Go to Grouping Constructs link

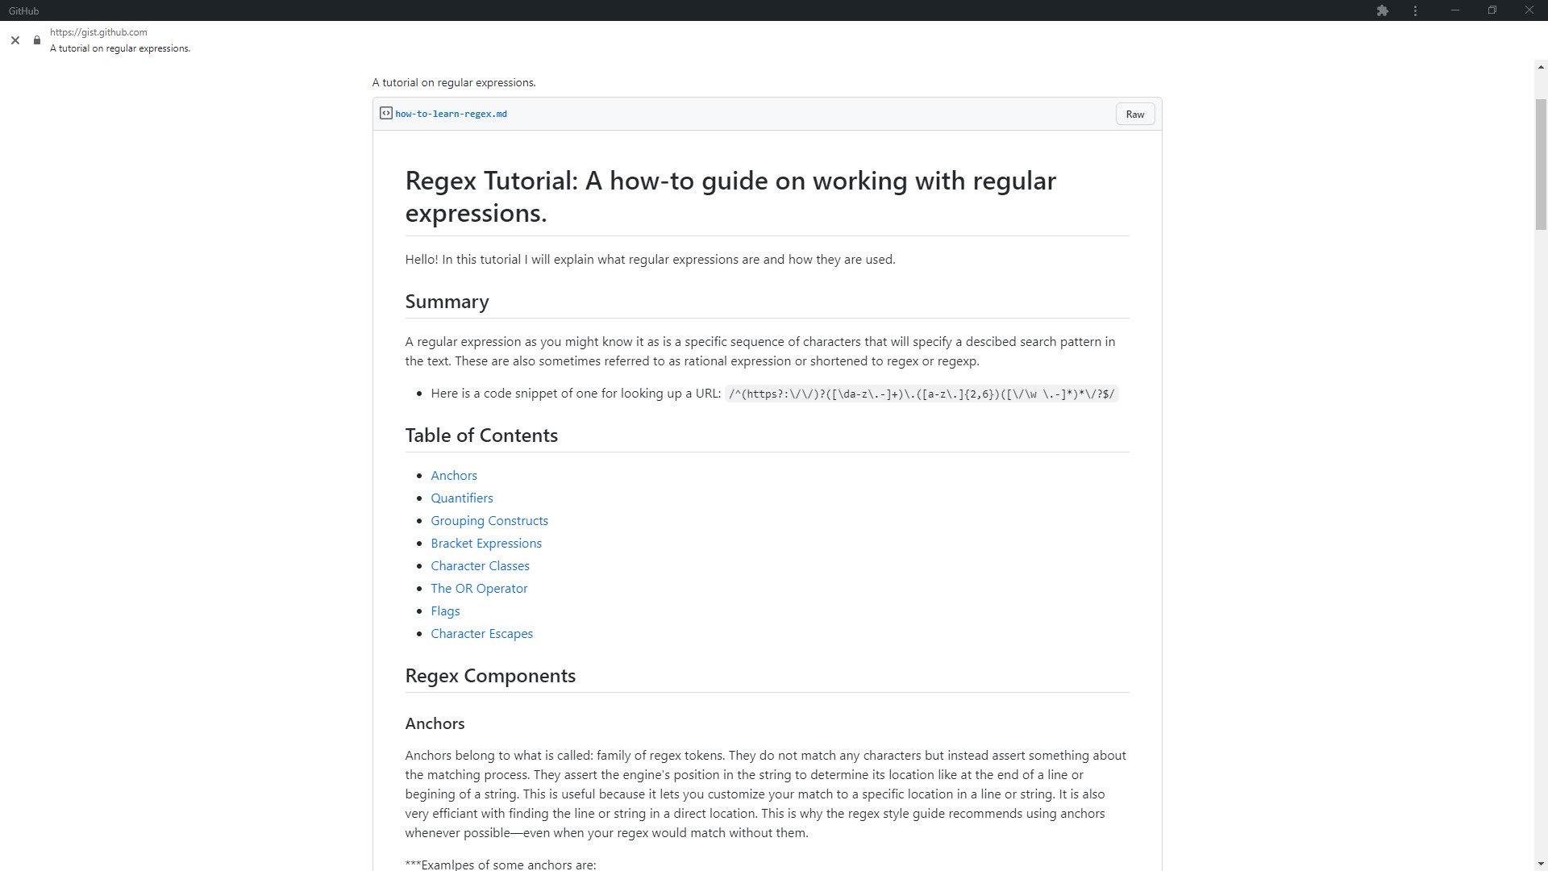(489, 521)
